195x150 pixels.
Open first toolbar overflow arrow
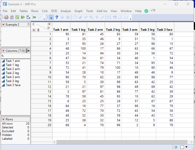pyautogui.click(x=44, y=19)
